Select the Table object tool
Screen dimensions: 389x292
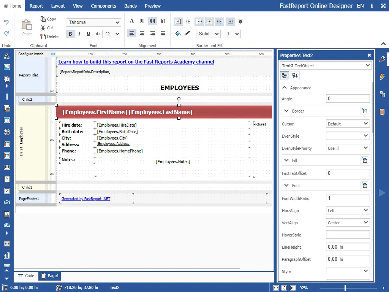(7, 120)
